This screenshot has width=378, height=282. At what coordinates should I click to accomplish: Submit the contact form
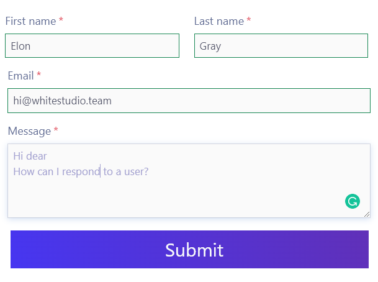pyautogui.click(x=189, y=249)
